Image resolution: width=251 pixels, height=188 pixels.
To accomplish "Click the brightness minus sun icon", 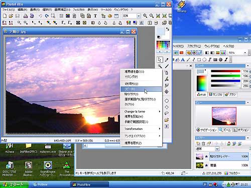I will tap(19, 23).
